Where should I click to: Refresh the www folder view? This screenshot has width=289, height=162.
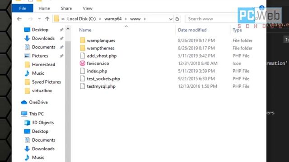[177, 19]
